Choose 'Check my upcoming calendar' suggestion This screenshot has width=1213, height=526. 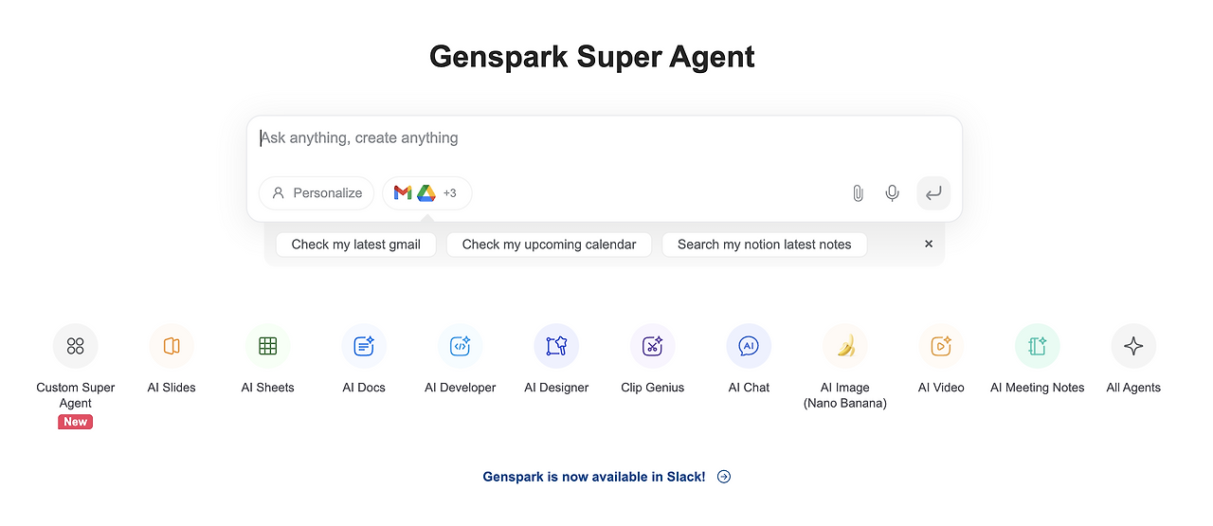click(549, 245)
